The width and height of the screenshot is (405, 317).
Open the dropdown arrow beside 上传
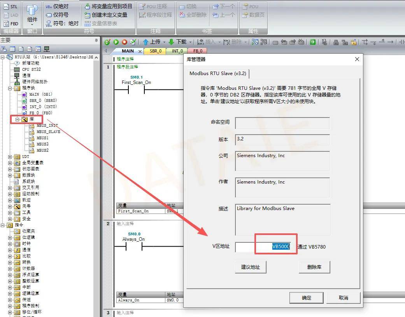coord(164,42)
